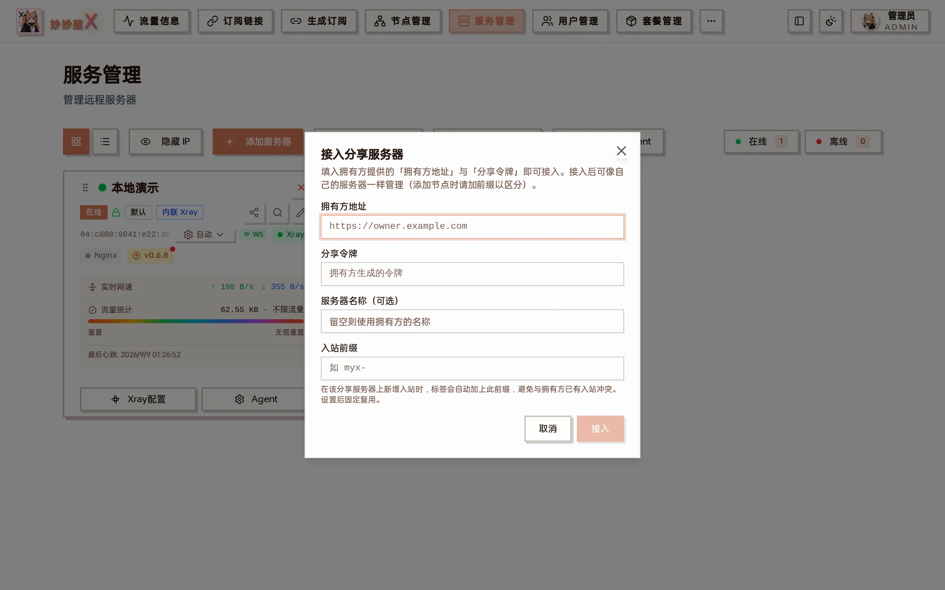The height and width of the screenshot is (590, 945).
Task: Click the 接入 submit button
Action: [600, 428]
